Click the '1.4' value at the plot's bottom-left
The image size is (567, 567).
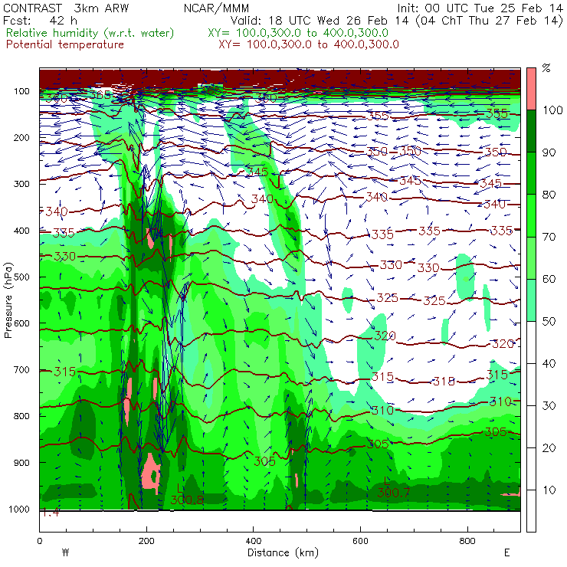pyautogui.click(x=51, y=513)
